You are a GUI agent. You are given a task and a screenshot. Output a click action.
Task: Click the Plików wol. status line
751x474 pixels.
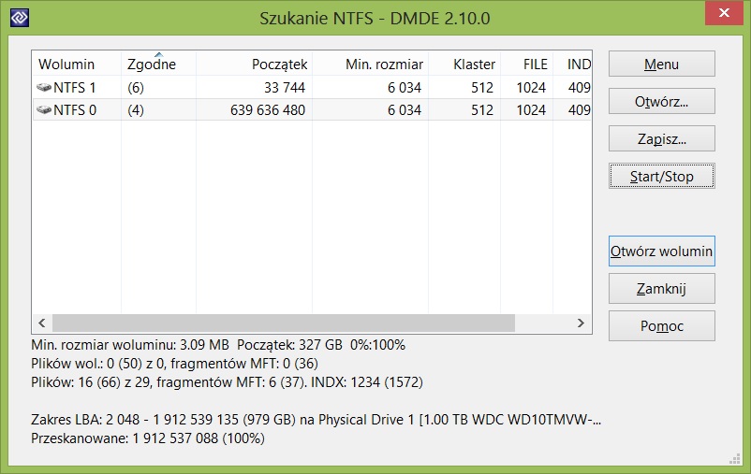tap(174, 364)
